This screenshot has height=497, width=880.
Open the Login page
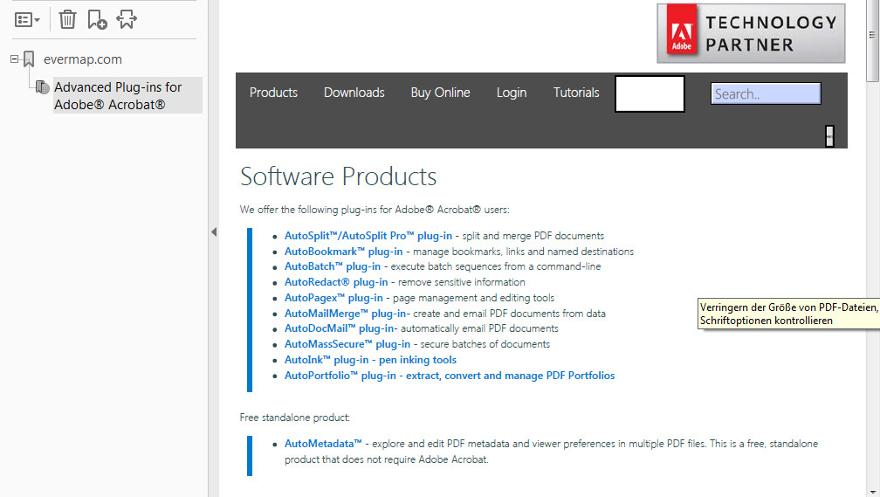pos(512,93)
